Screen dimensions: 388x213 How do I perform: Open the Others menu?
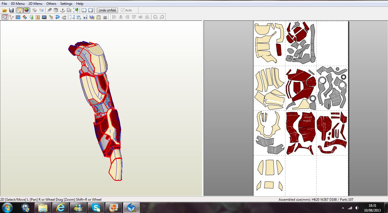tap(51, 4)
